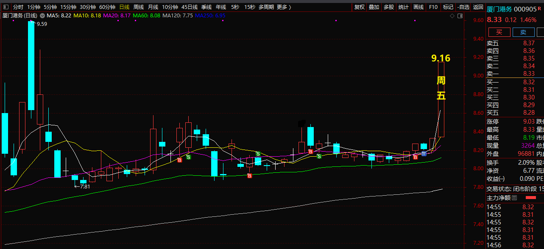Open the 统计 statistics tool
The image size is (544, 249).
(x=404, y=7)
